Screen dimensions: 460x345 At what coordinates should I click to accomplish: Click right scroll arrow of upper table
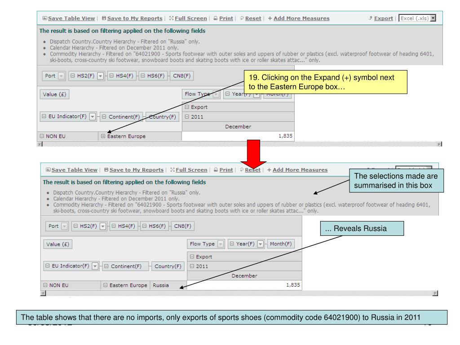click(439, 144)
